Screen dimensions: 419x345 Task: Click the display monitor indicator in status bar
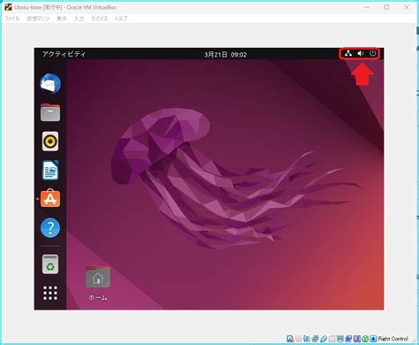point(340,339)
